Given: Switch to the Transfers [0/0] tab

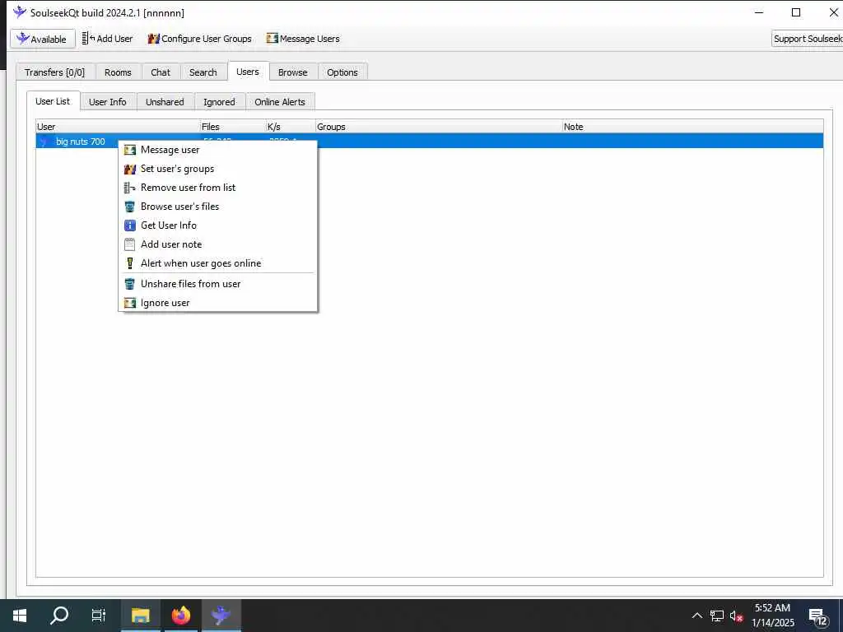Looking at the screenshot, I should [55, 72].
